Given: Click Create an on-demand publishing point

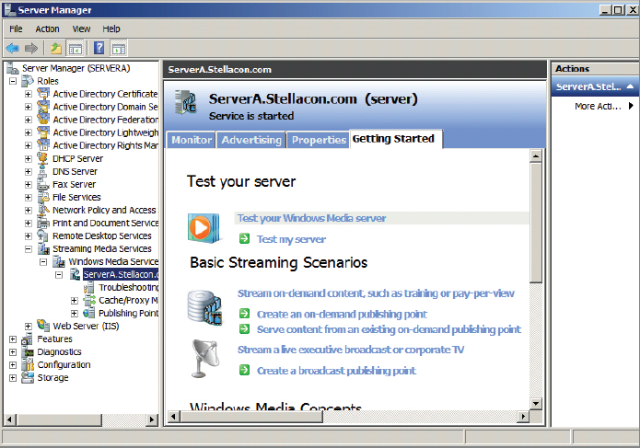Looking at the screenshot, I should [x=342, y=315].
